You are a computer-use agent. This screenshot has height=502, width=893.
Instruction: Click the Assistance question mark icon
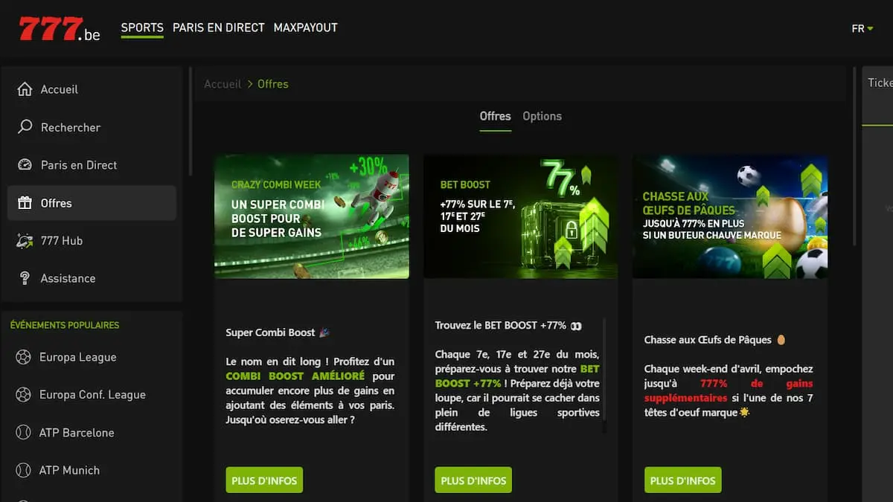[25, 278]
